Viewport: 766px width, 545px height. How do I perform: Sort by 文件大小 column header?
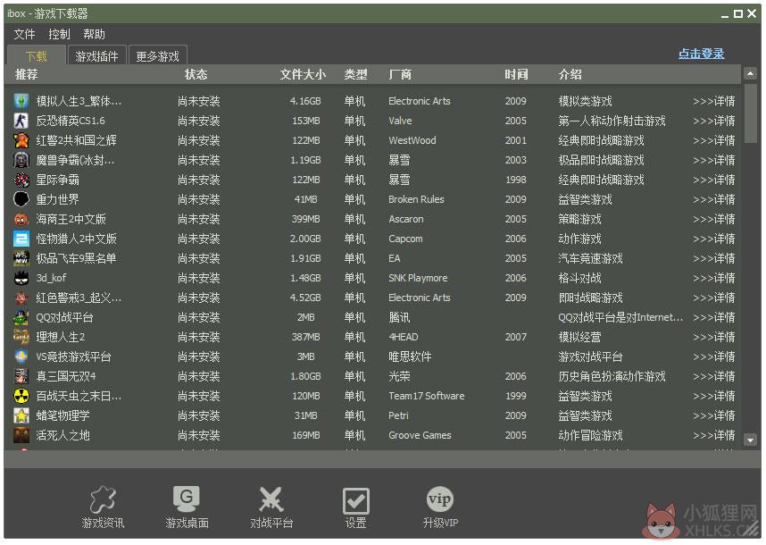pyautogui.click(x=303, y=74)
